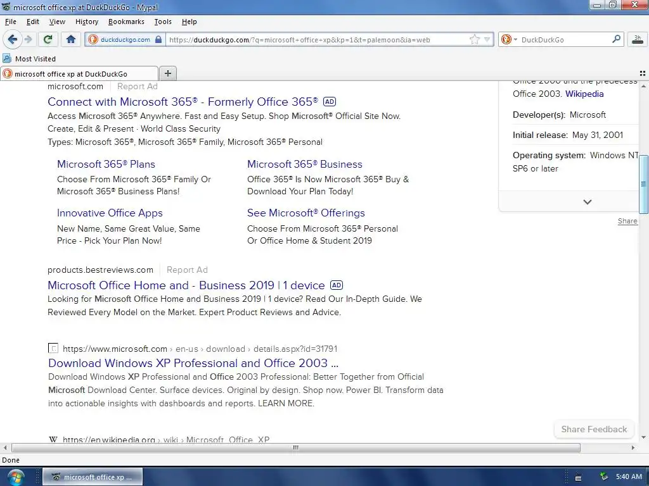Click the horizontal scrollbar thumb
The height and width of the screenshot is (486, 649).
(x=295, y=447)
